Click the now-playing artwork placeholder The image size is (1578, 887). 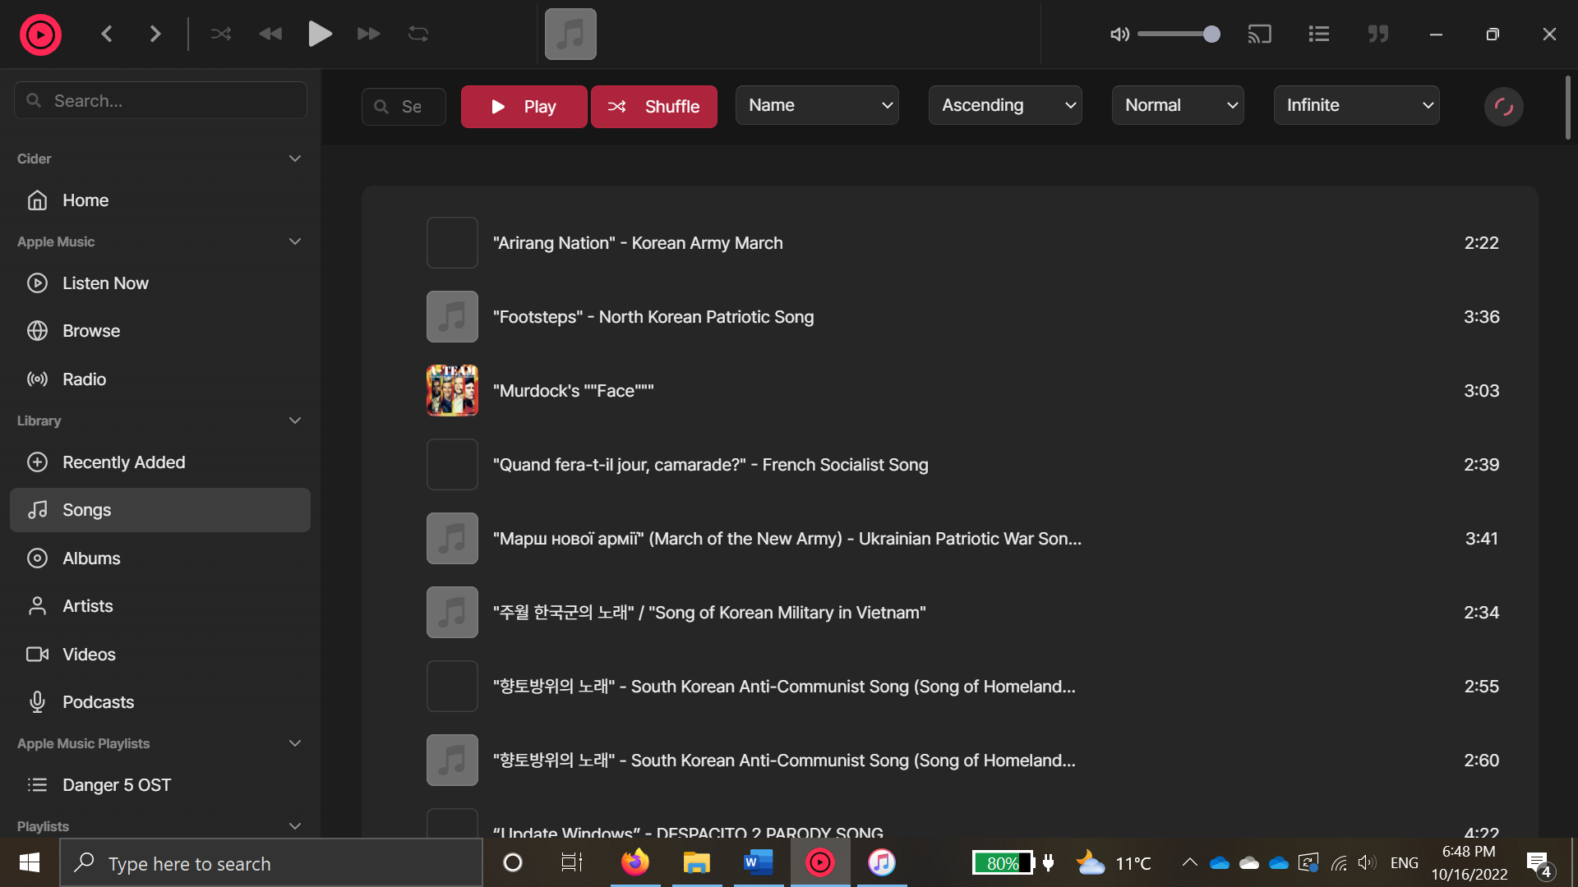pos(570,34)
